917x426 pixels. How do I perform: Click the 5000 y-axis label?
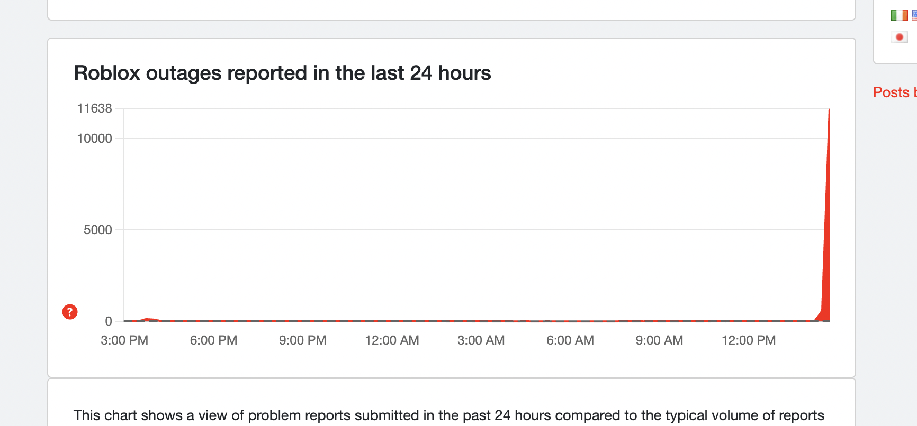(97, 230)
